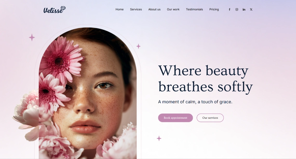Click the sparkle star below Book appointment
Viewport: 296px width, 159px height.
[x=159, y=138]
